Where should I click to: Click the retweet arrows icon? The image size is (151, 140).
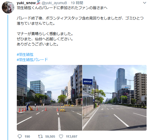click(x=40, y=136)
